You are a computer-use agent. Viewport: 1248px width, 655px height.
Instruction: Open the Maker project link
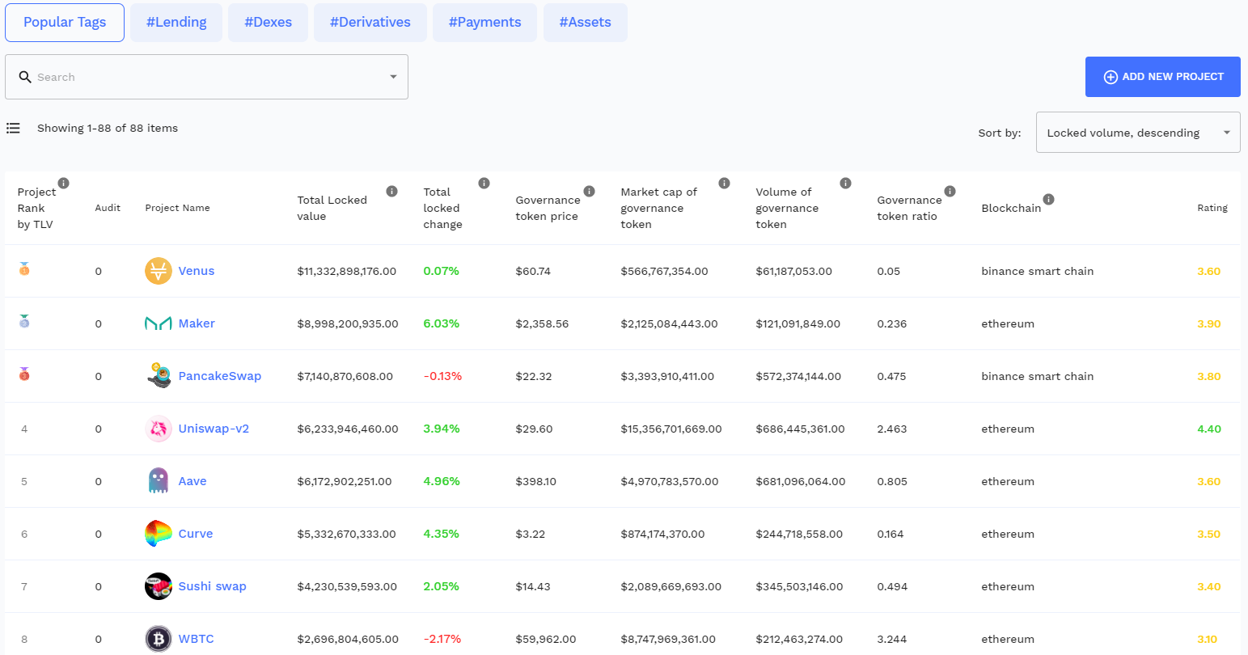[197, 323]
